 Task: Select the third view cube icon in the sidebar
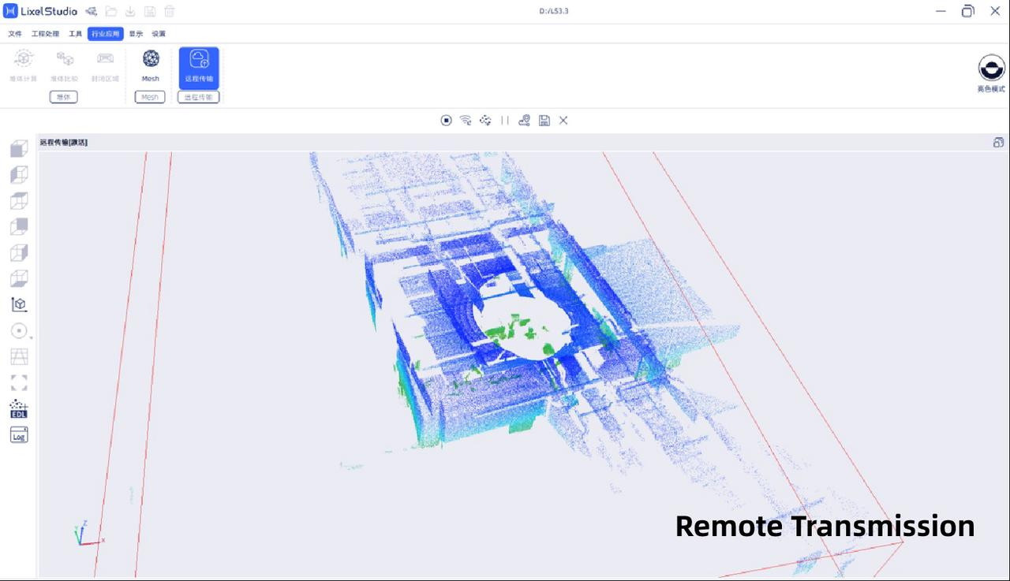(19, 200)
